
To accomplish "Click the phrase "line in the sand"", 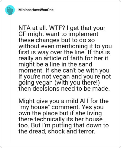I will tap(71, 64).
